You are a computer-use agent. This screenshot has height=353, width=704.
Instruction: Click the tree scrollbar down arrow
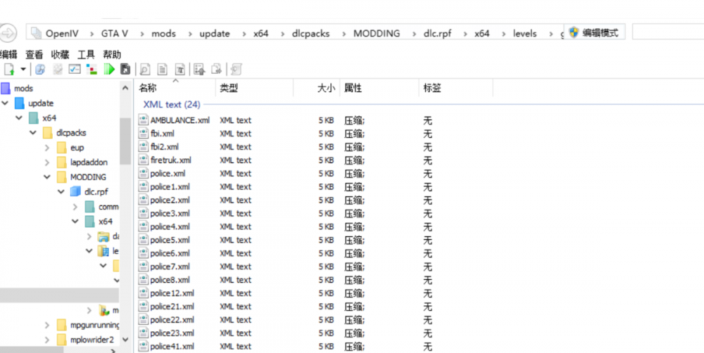pos(125,340)
